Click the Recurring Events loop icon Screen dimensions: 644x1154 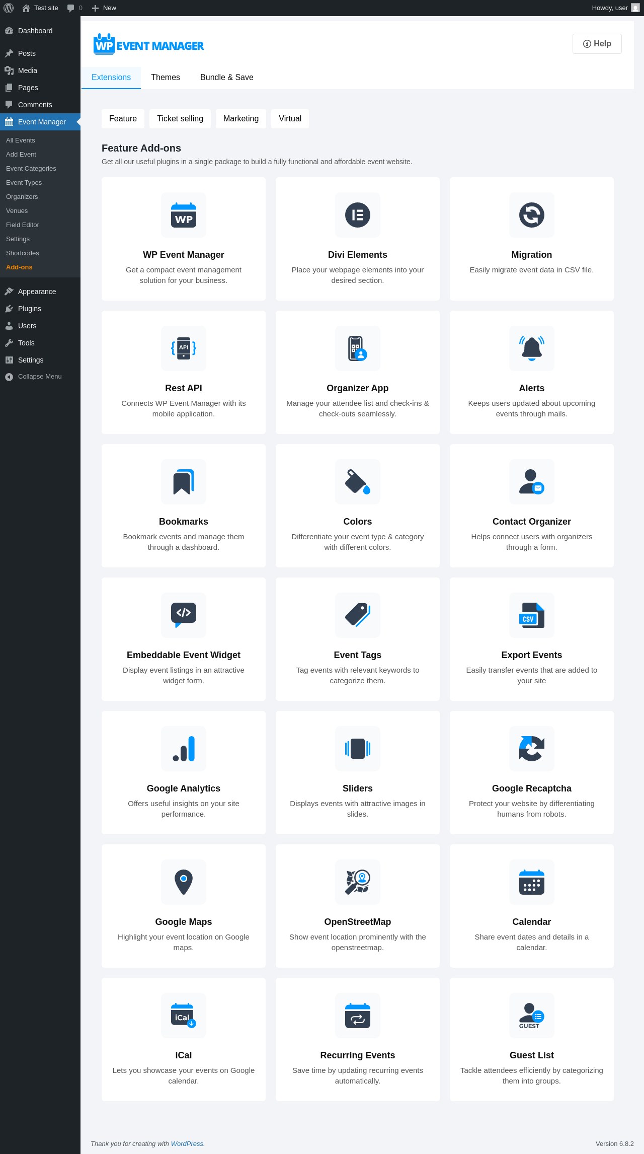coord(358,1016)
